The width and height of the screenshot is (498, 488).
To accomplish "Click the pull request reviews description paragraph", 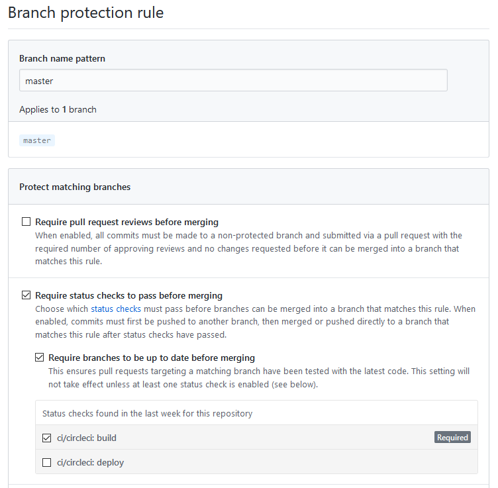I will point(249,248).
